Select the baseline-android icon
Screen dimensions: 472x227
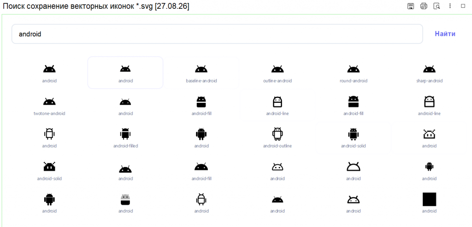(201, 69)
